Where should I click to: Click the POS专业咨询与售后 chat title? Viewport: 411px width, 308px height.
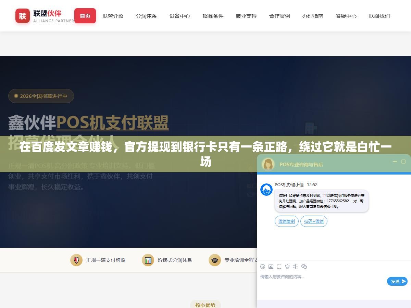point(301,165)
